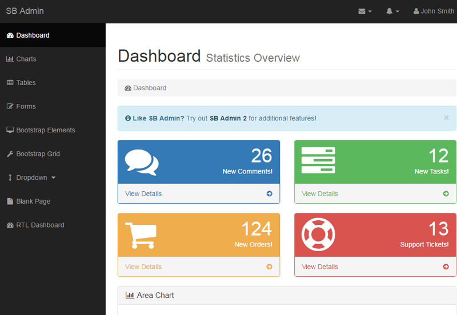Image resolution: width=457 pixels, height=315 pixels.
Task: Expand the sidebar Dropdown menu
Action: 53,177
